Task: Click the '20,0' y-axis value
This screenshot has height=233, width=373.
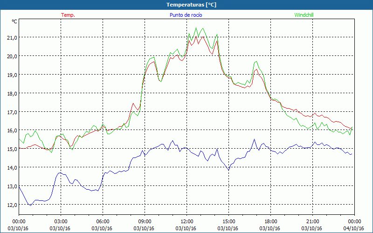Action: 12,56
